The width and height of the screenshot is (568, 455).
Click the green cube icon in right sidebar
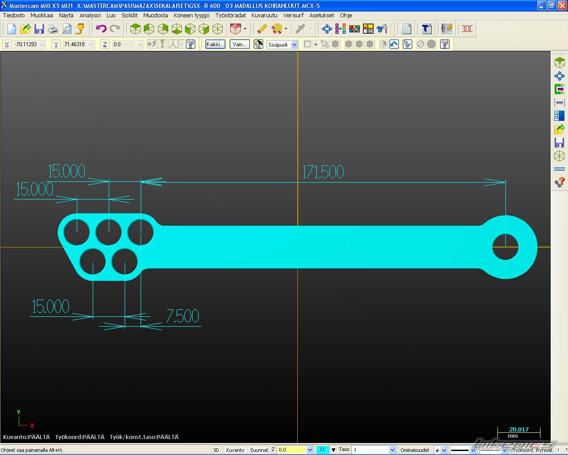click(x=560, y=63)
